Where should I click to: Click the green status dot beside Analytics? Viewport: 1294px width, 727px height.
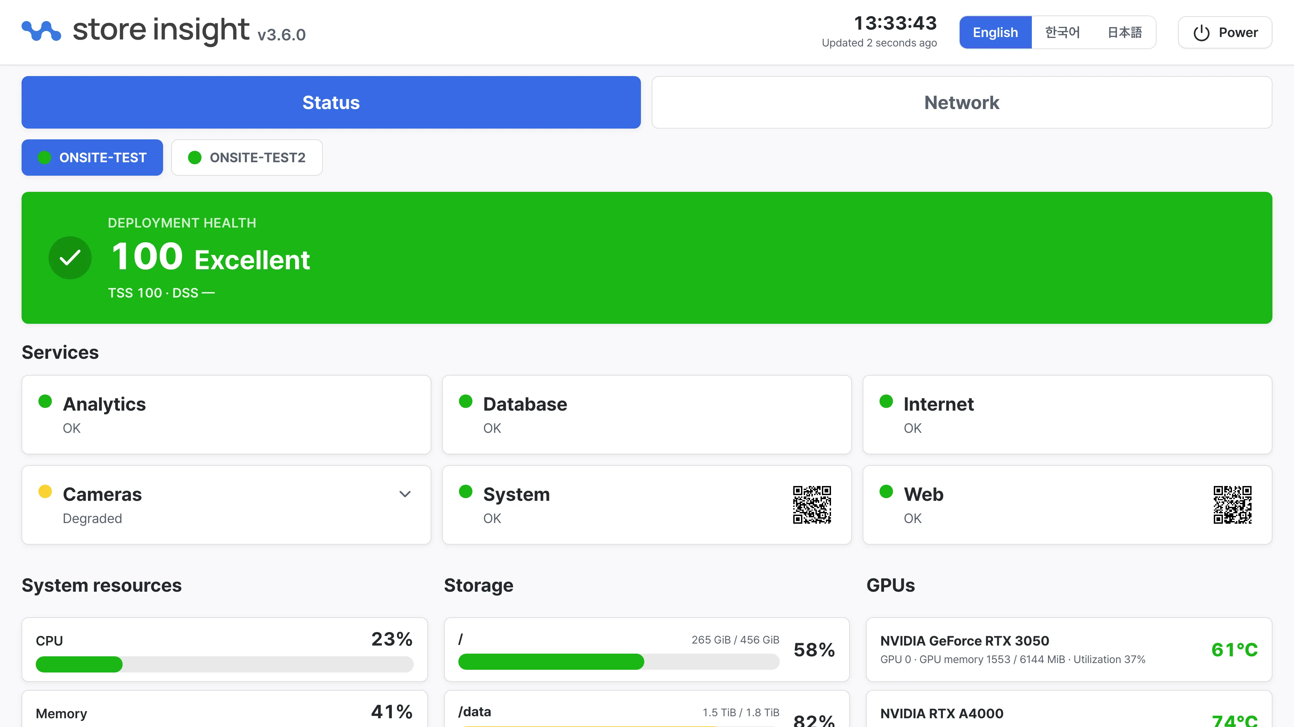click(x=45, y=402)
